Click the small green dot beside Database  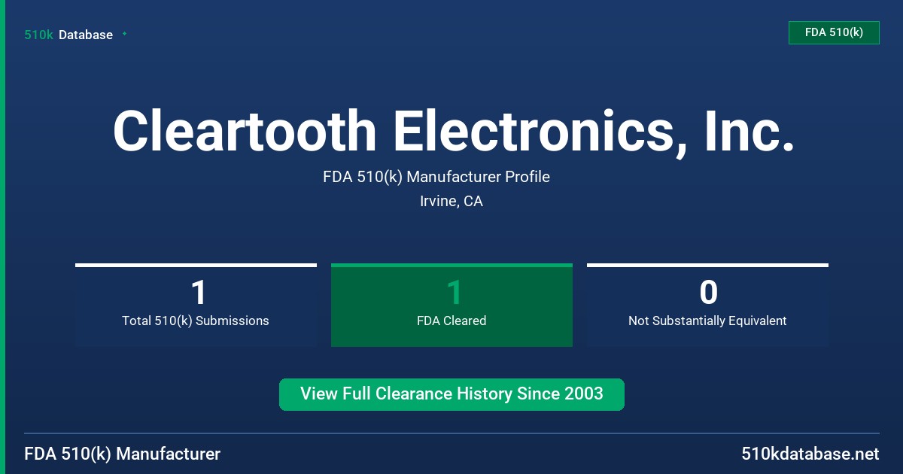[124, 34]
